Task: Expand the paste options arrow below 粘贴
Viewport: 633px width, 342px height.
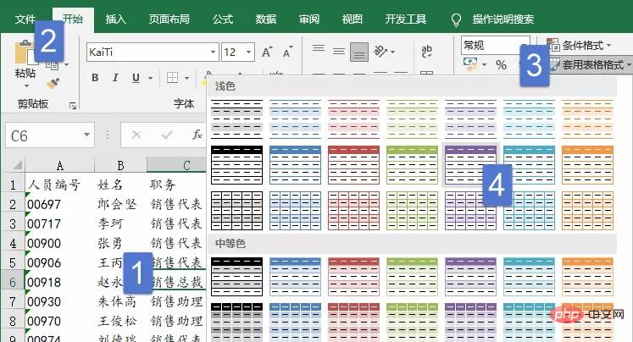Action: point(26,85)
